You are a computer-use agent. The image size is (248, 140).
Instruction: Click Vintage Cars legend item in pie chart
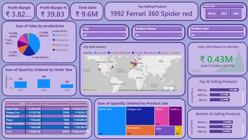(x=61, y=40)
